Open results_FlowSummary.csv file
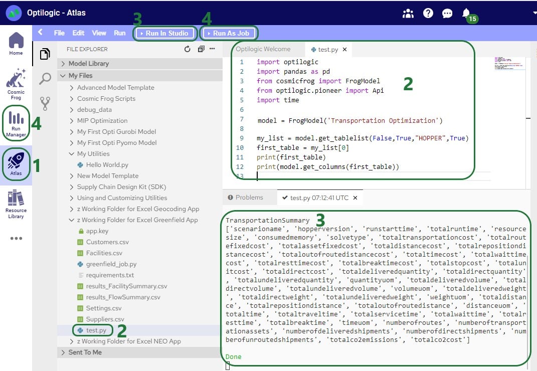Viewport: 537px width, 371px height. click(123, 297)
